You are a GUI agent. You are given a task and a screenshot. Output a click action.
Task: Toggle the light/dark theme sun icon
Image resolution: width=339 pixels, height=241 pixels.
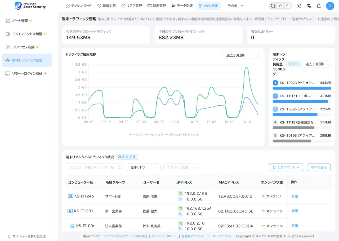(299, 6)
